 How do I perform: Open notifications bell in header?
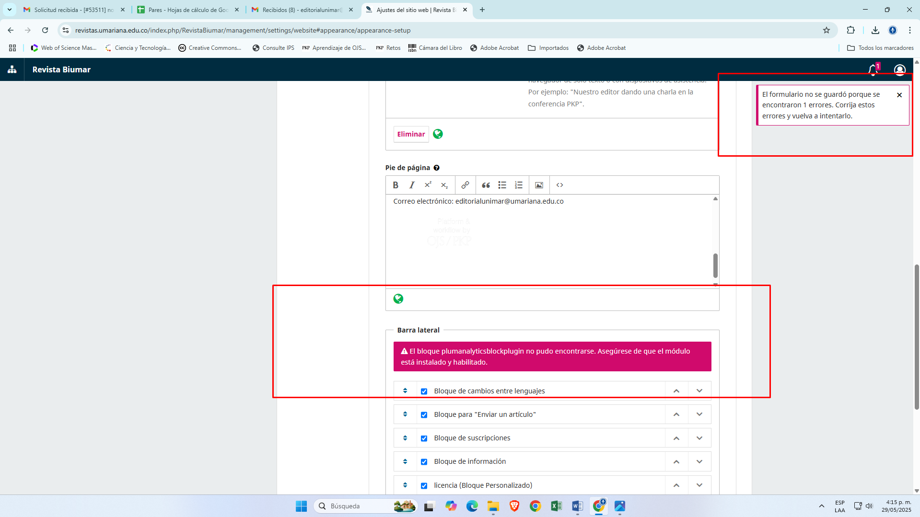pos(873,70)
